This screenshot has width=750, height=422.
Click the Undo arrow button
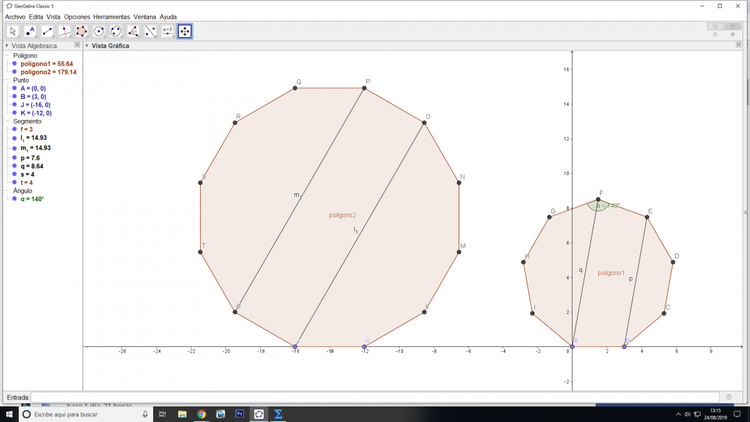[715, 26]
